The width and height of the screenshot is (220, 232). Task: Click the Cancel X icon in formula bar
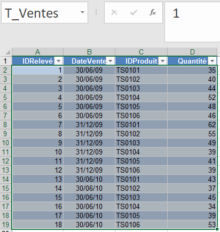(114, 12)
